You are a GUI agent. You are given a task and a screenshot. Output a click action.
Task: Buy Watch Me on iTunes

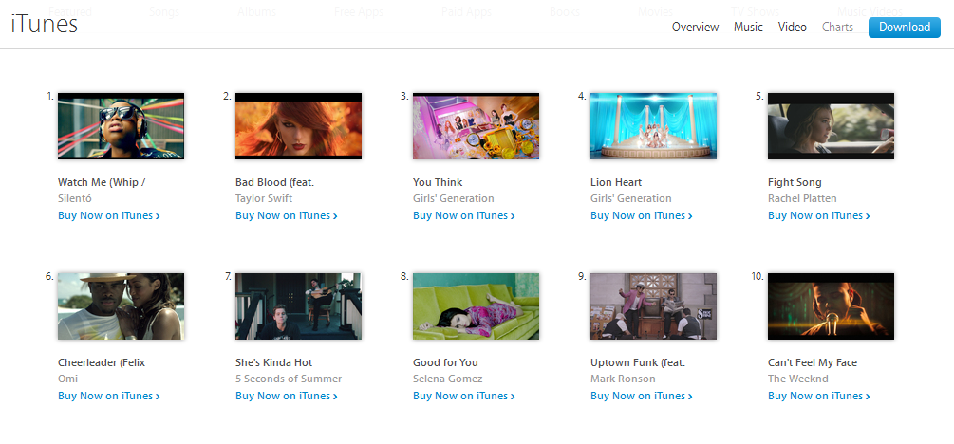109,215
